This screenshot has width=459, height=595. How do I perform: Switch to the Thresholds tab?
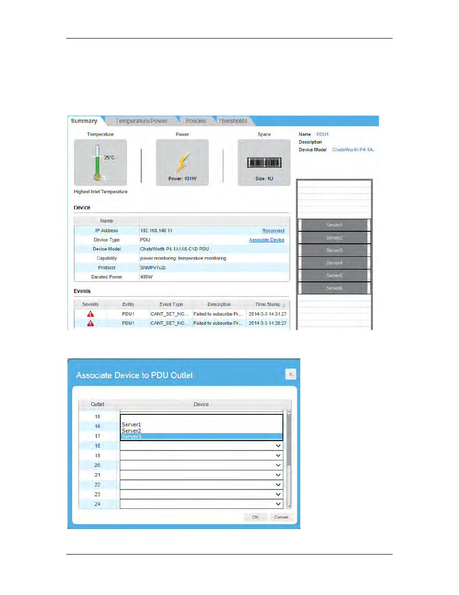[x=233, y=121]
